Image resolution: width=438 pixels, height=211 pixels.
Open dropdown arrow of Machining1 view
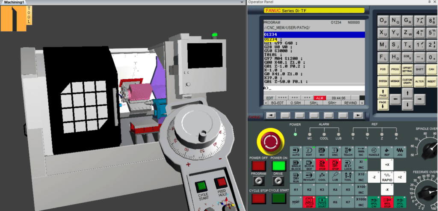coord(242,2)
